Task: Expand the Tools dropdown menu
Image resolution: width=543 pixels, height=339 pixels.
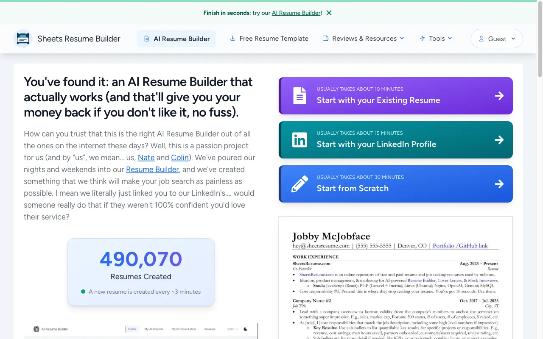Action: (x=436, y=39)
